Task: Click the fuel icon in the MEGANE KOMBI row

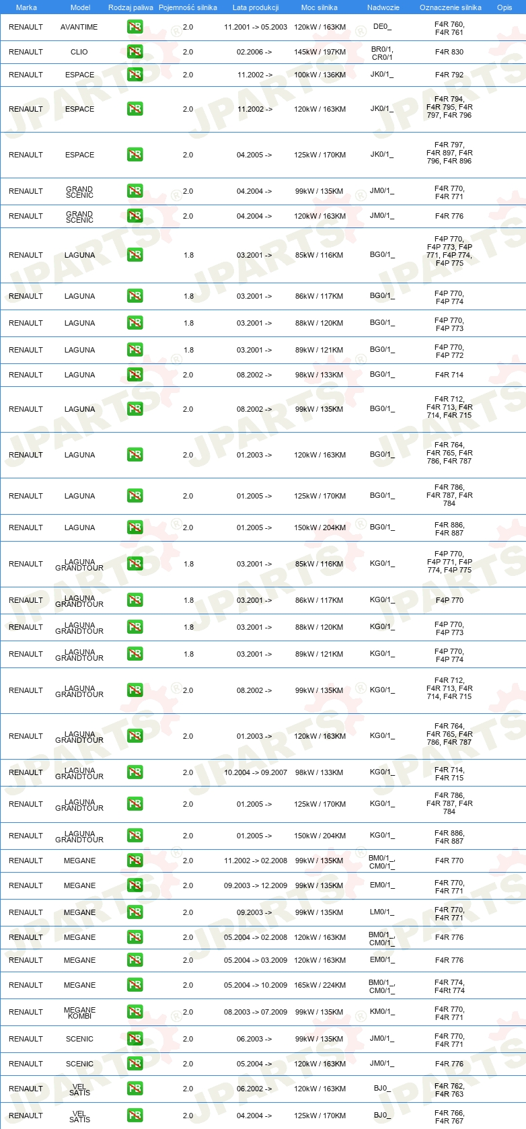Action: (x=135, y=1012)
